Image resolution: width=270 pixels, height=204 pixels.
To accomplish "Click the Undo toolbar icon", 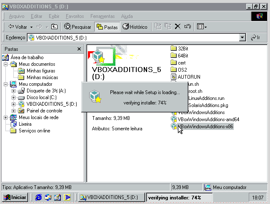I will click(187, 27).
